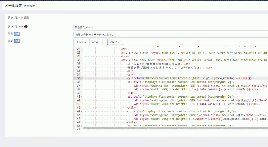Open the 問合受付メール template dropdown
The image size is (268, 147).
click(x=171, y=27)
